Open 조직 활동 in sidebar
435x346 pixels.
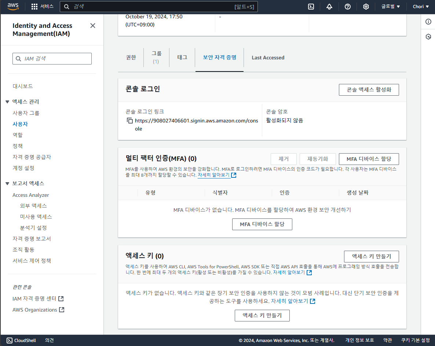[23, 250]
